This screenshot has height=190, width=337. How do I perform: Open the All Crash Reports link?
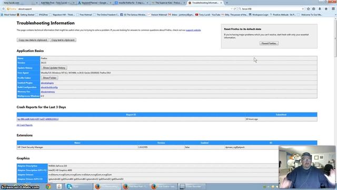(25, 125)
